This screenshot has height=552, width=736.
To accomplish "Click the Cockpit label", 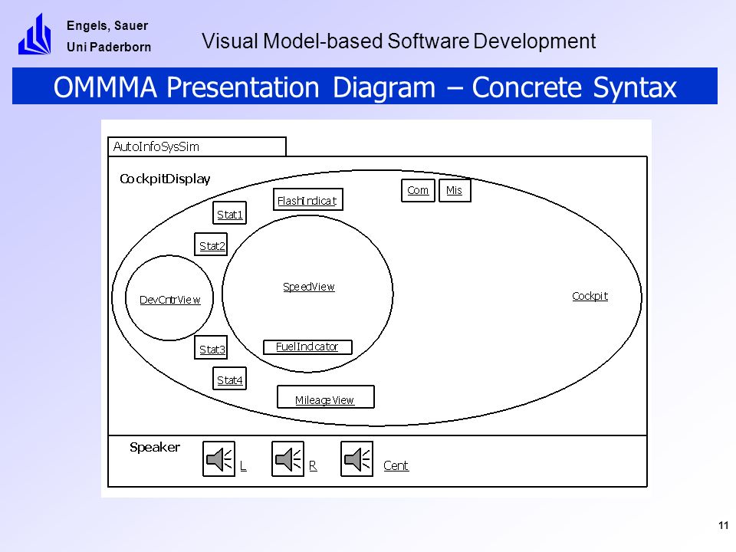I will tap(590, 296).
